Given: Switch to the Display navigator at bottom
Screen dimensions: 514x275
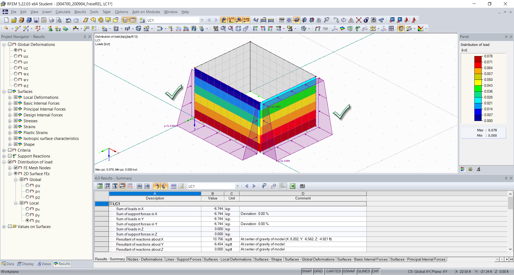Looking at the screenshot, I should click(x=25, y=264).
